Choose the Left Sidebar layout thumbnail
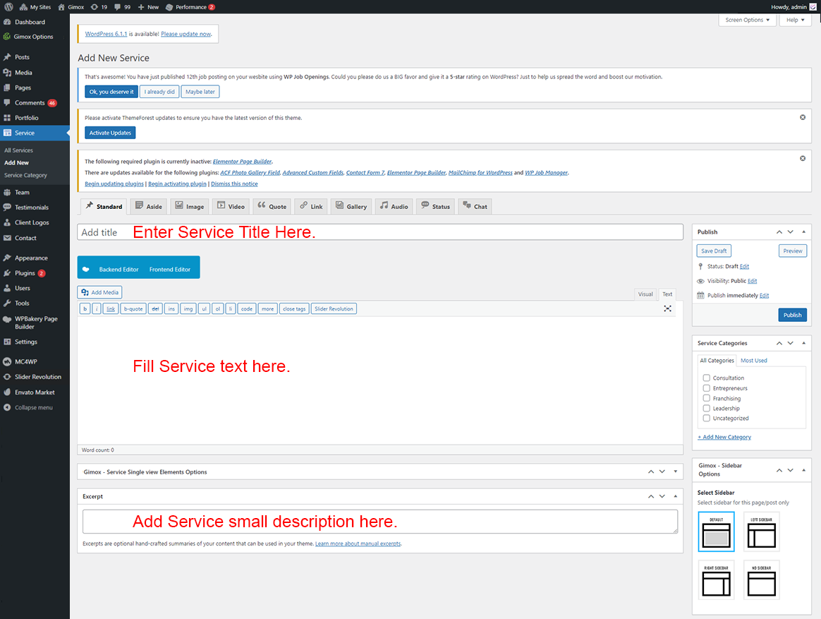Viewport: 821px width, 619px height. coord(761,531)
